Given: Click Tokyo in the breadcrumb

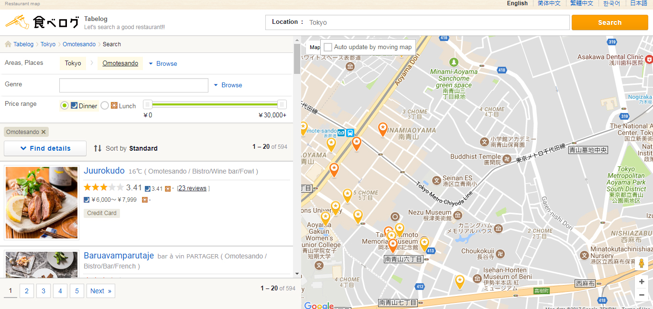Looking at the screenshot, I should pos(48,44).
